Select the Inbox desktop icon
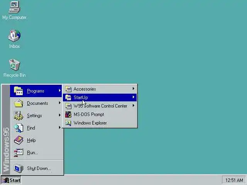This screenshot has width=247, height=185. click(x=14, y=35)
